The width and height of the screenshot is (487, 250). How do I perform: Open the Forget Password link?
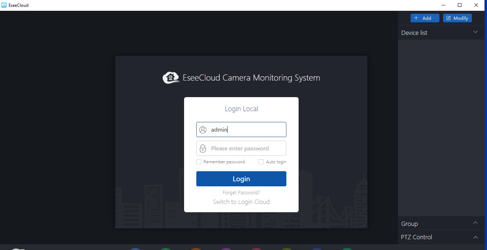[x=241, y=192]
